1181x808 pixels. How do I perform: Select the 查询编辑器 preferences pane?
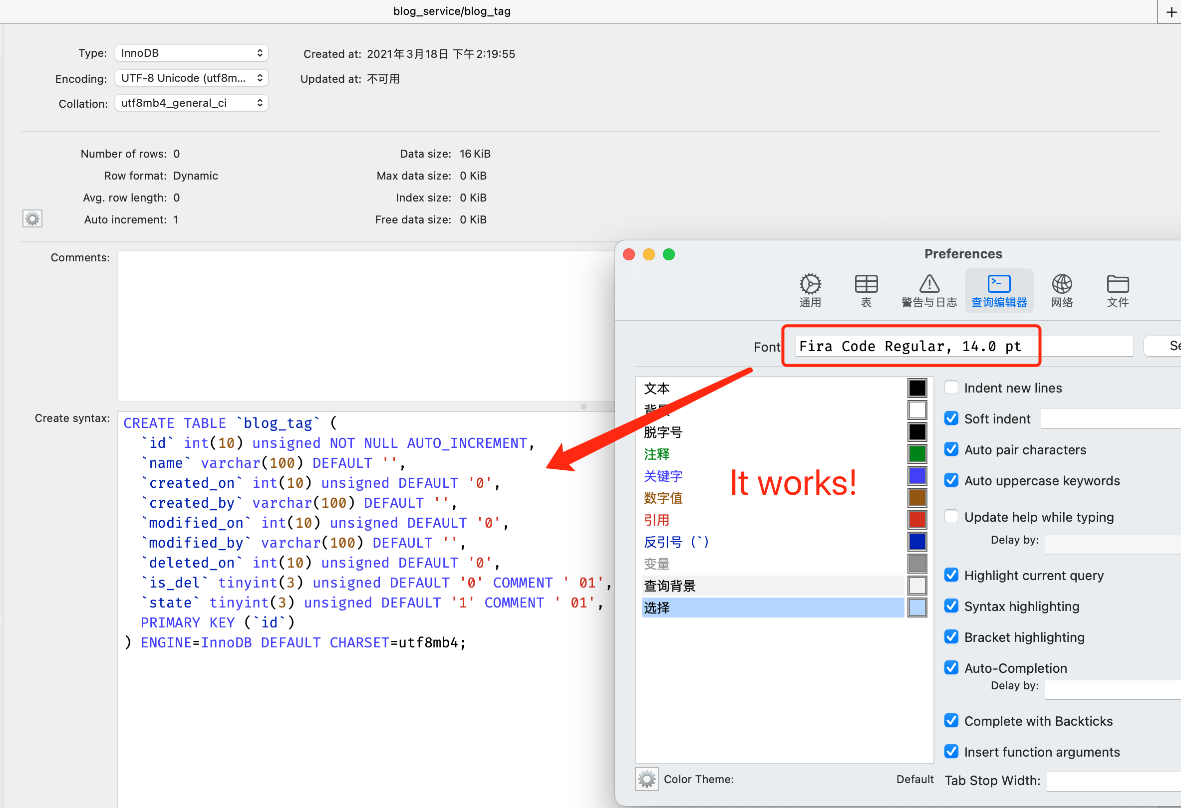pyautogui.click(x=998, y=289)
